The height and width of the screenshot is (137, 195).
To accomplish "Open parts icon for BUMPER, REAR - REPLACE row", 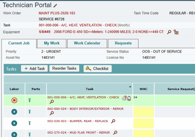I will (30, 123).
